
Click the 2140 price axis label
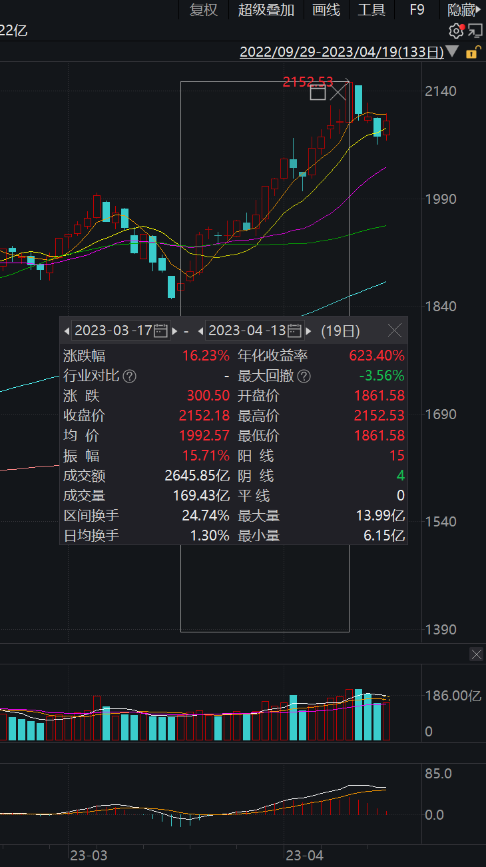click(x=441, y=91)
